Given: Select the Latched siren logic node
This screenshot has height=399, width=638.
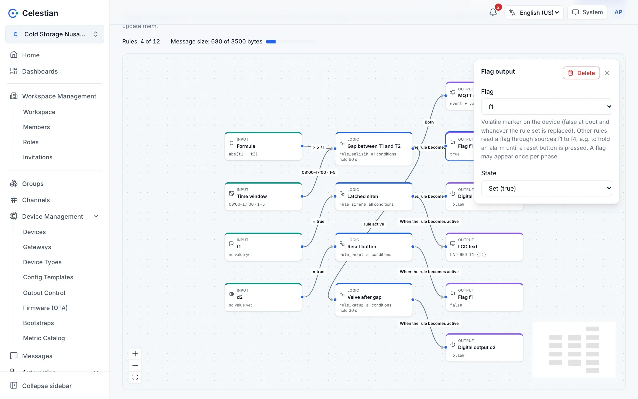Looking at the screenshot, I should coord(374,197).
